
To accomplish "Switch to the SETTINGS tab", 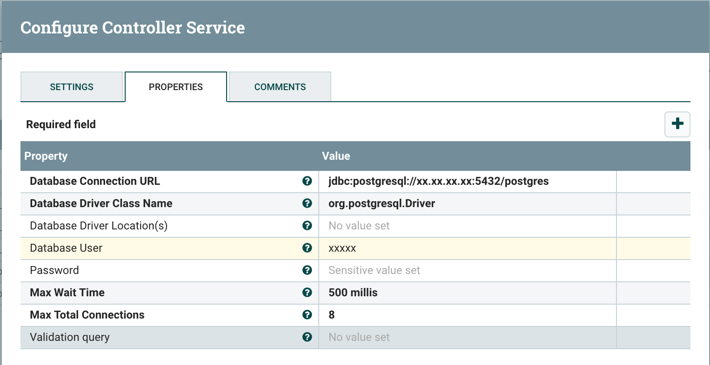I will 72,86.
